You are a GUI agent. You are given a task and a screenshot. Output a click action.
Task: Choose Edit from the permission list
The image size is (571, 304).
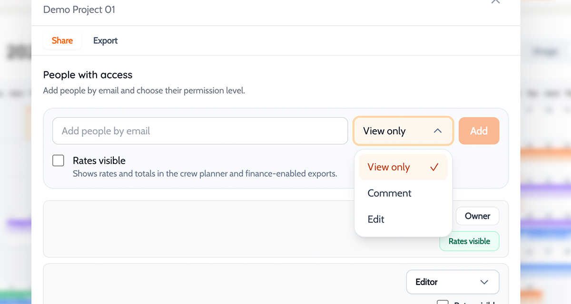pyautogui.click(x=376, y=219)
